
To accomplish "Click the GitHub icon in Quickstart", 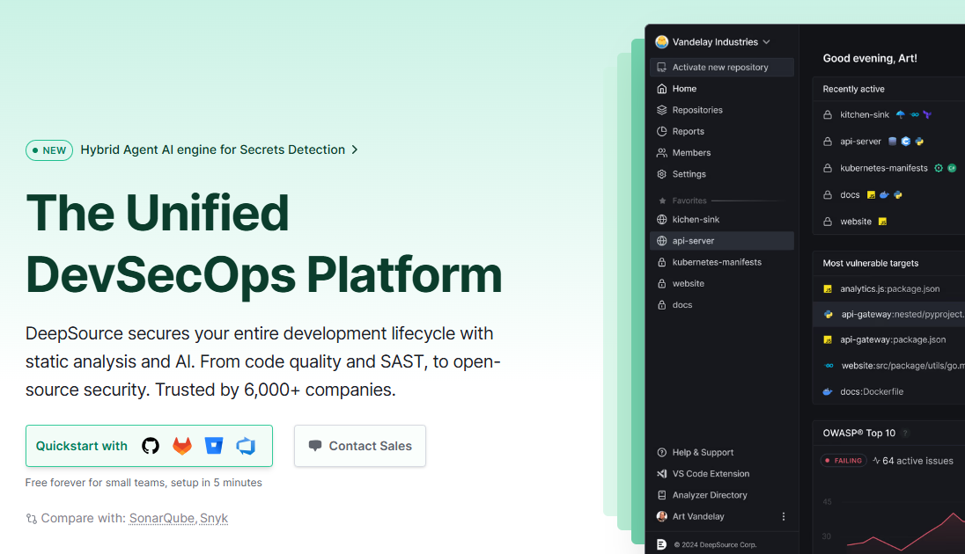I will coord(151,446).
